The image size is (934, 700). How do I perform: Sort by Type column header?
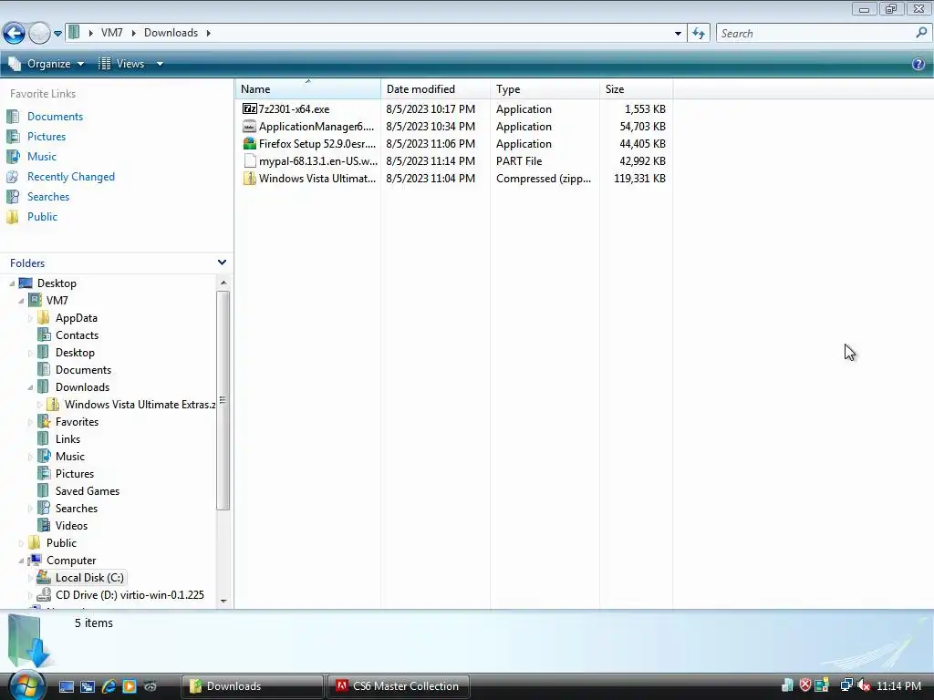(545, 88)
